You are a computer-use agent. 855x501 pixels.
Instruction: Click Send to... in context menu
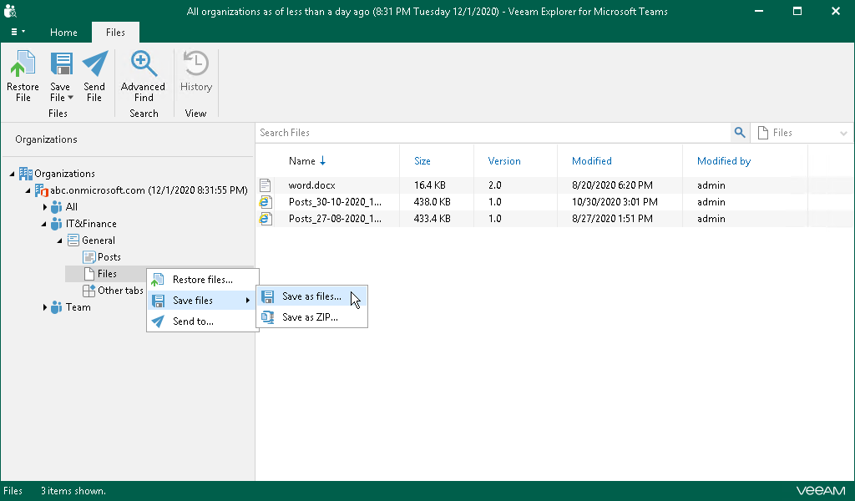(193, 321)
